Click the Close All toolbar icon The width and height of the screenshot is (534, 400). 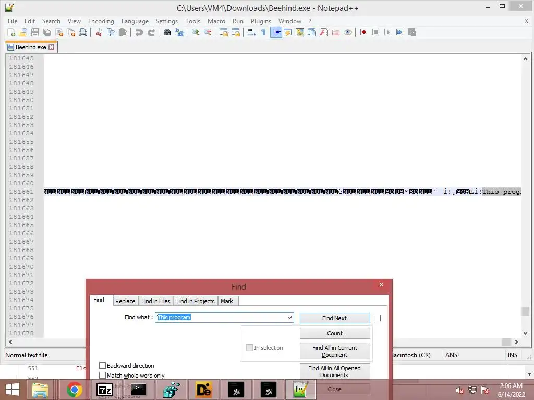coord(71,32)
